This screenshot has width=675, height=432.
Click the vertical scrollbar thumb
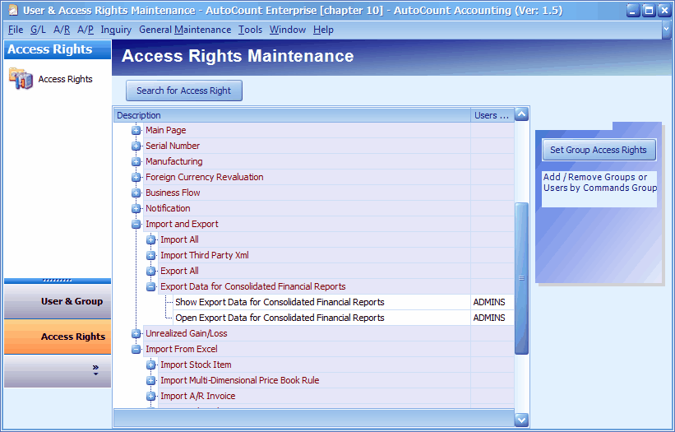522,278
